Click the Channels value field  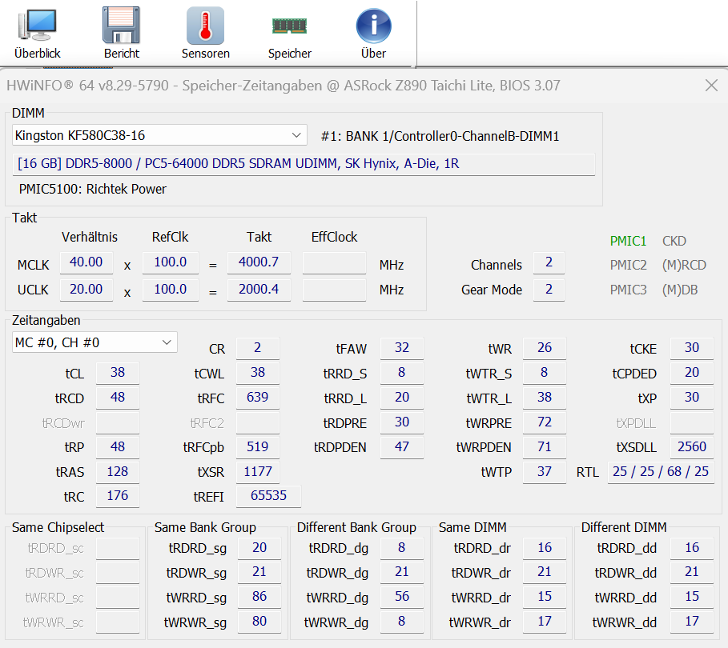(x=549, y=262)
